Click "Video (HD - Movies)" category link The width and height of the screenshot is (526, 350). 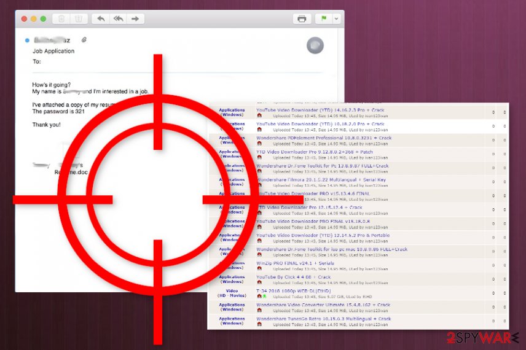click(x=232, y=294)
